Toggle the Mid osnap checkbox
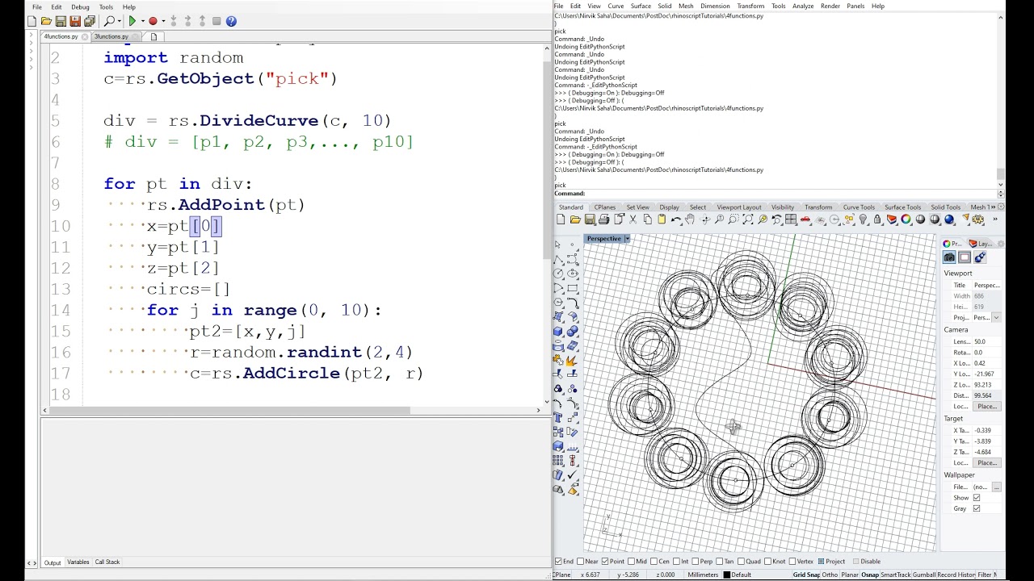This screenshot has width=1034, height=581. [631, 562]
